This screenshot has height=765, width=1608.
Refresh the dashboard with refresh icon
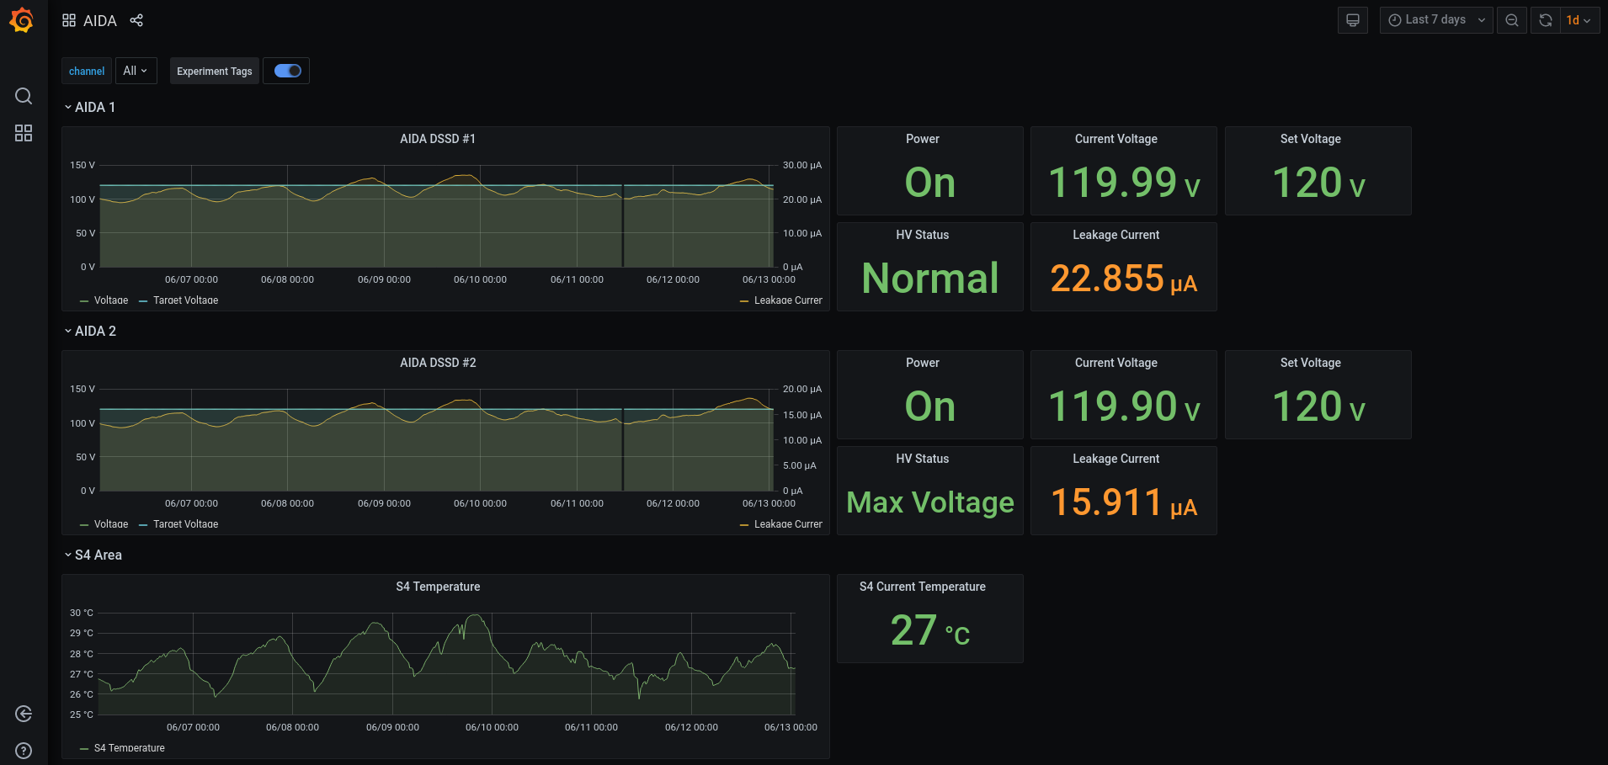tap(1546, 20)
